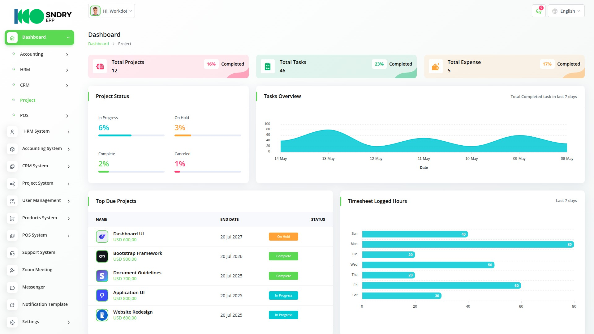Open the Hi, Workdo! profile dropdown
The width and height of the screenshot is (594, 334).
point(111,11)
